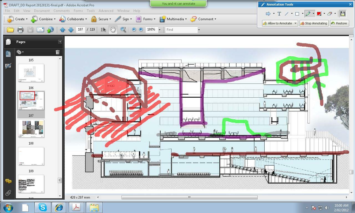This screenshot has width=355, height=213.
Task: Expand the eraser options dropdown
Action: coord(335,14)
